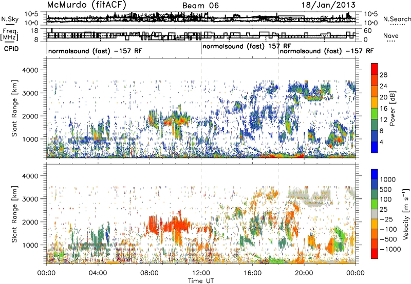Click the Nave scale value '60'
Viewport: 411px width, 284px height.
tap(368, 31)
